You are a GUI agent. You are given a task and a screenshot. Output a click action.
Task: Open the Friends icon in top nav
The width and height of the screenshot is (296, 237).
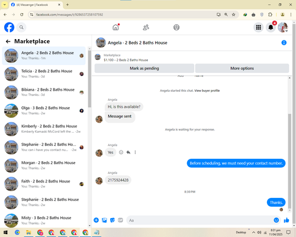(x=146, y=27)
